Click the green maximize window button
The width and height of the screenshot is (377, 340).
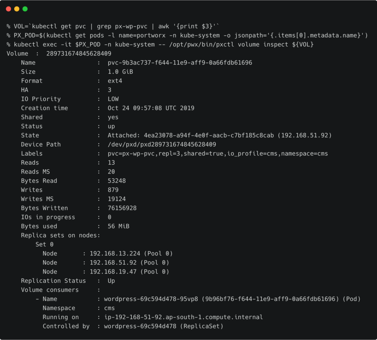tap(25, 9)
